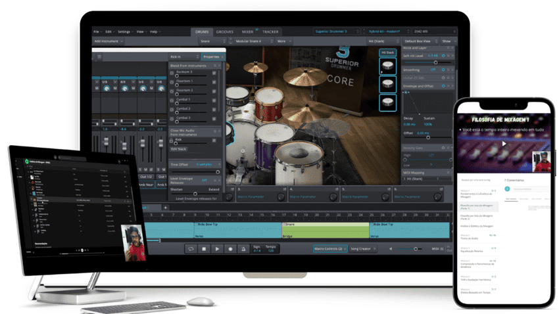Screen dimensions: 559x314
Task: Open the Settings menu
Action: coord(126,32)
